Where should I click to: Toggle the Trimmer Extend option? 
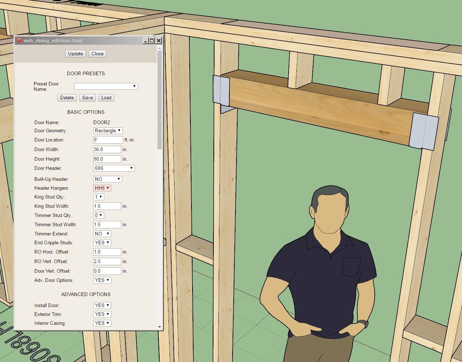pos(102,234)
